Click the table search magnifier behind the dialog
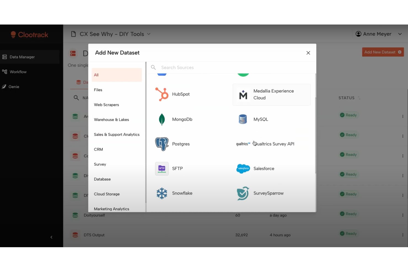This screenshot has width=408, height=272. pos(76,98)
